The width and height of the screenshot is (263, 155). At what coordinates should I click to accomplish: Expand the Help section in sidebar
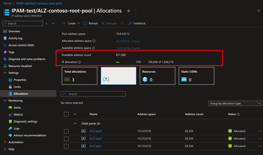(5, 149)
